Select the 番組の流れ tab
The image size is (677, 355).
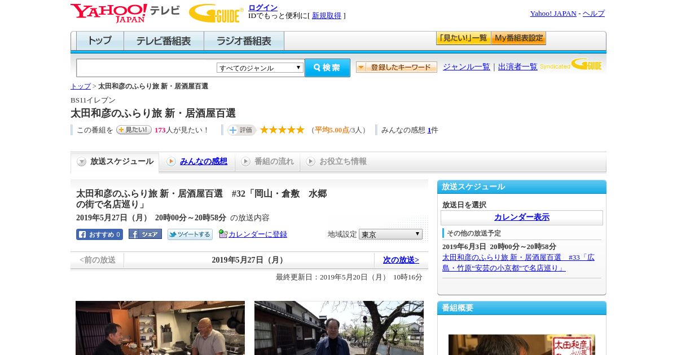267,162
